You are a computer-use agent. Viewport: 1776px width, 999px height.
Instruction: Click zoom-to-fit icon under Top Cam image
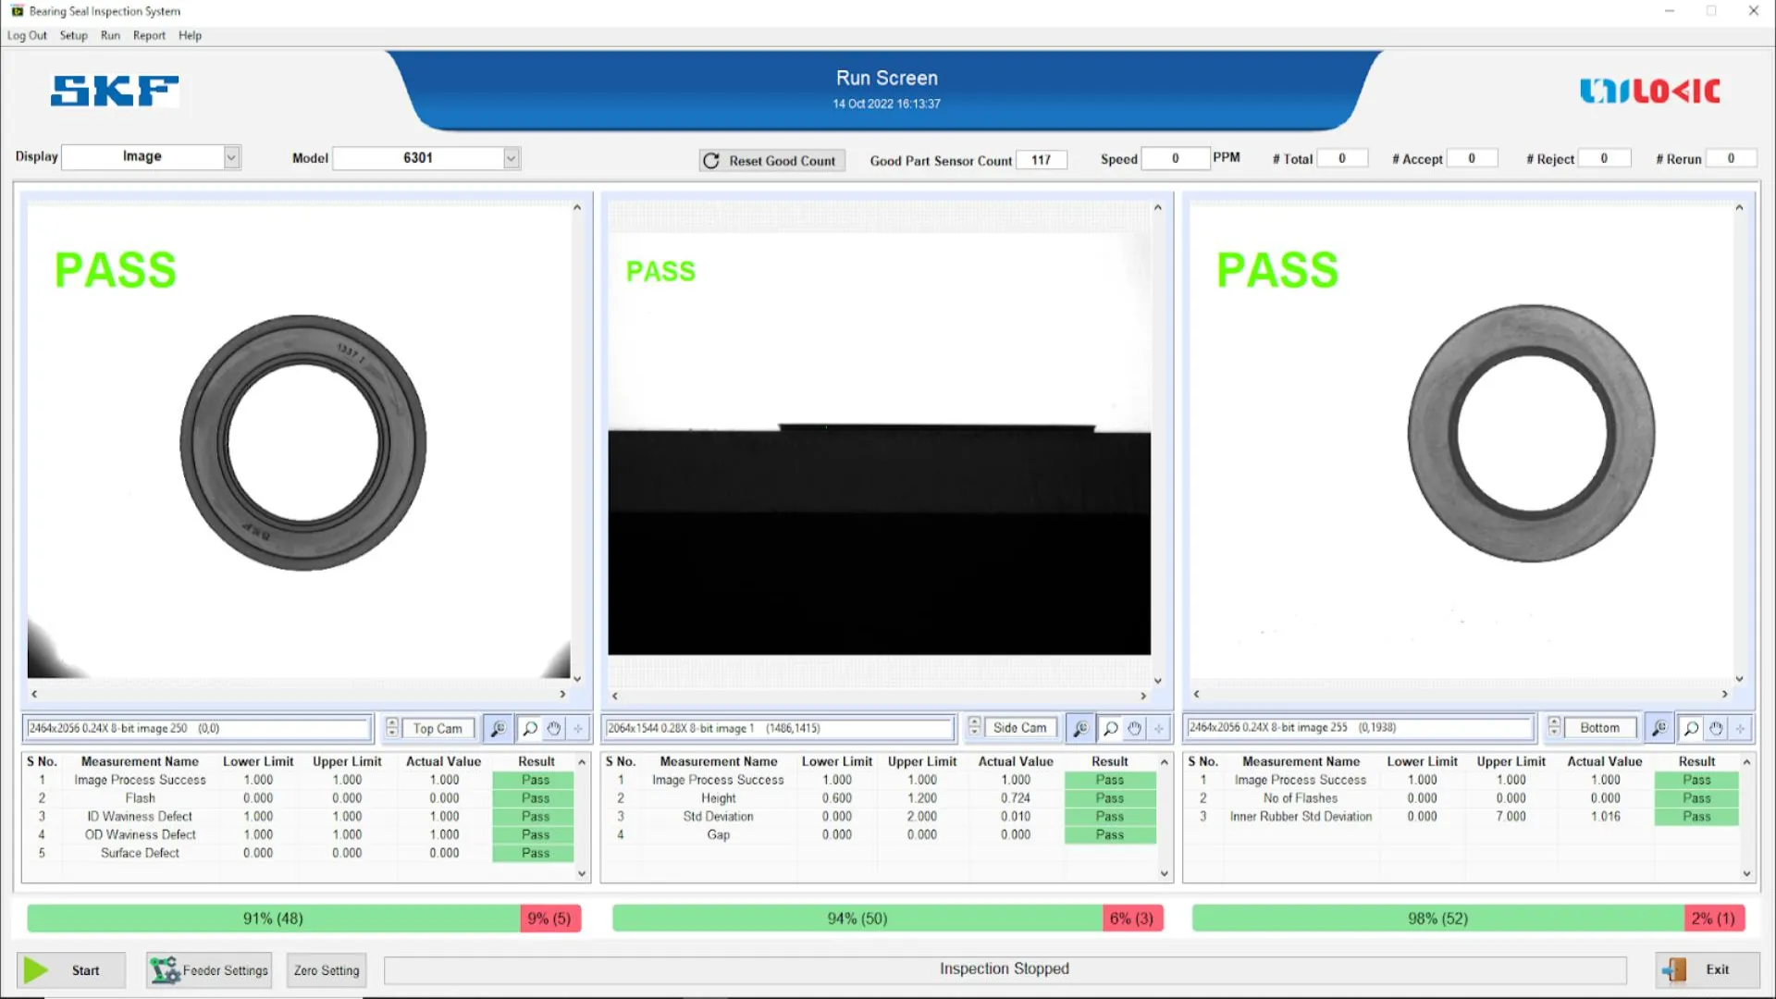(498, 729)
